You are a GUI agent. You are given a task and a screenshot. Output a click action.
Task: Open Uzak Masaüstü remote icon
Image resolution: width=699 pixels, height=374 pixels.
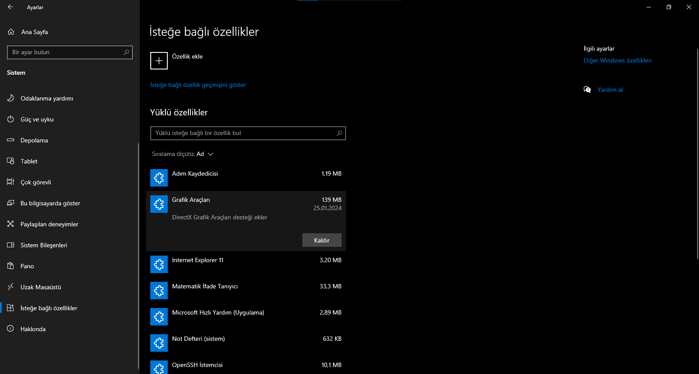pyautogui.click(x=10, y=287)
